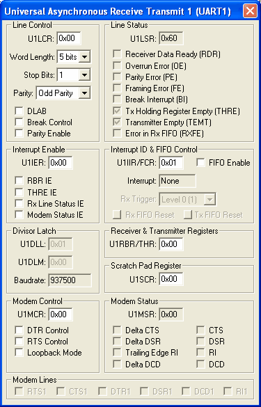Screen dimensions: 261x407
Task: Toggle Overrun Error (OE) checkbox
Action: (117, 66)
